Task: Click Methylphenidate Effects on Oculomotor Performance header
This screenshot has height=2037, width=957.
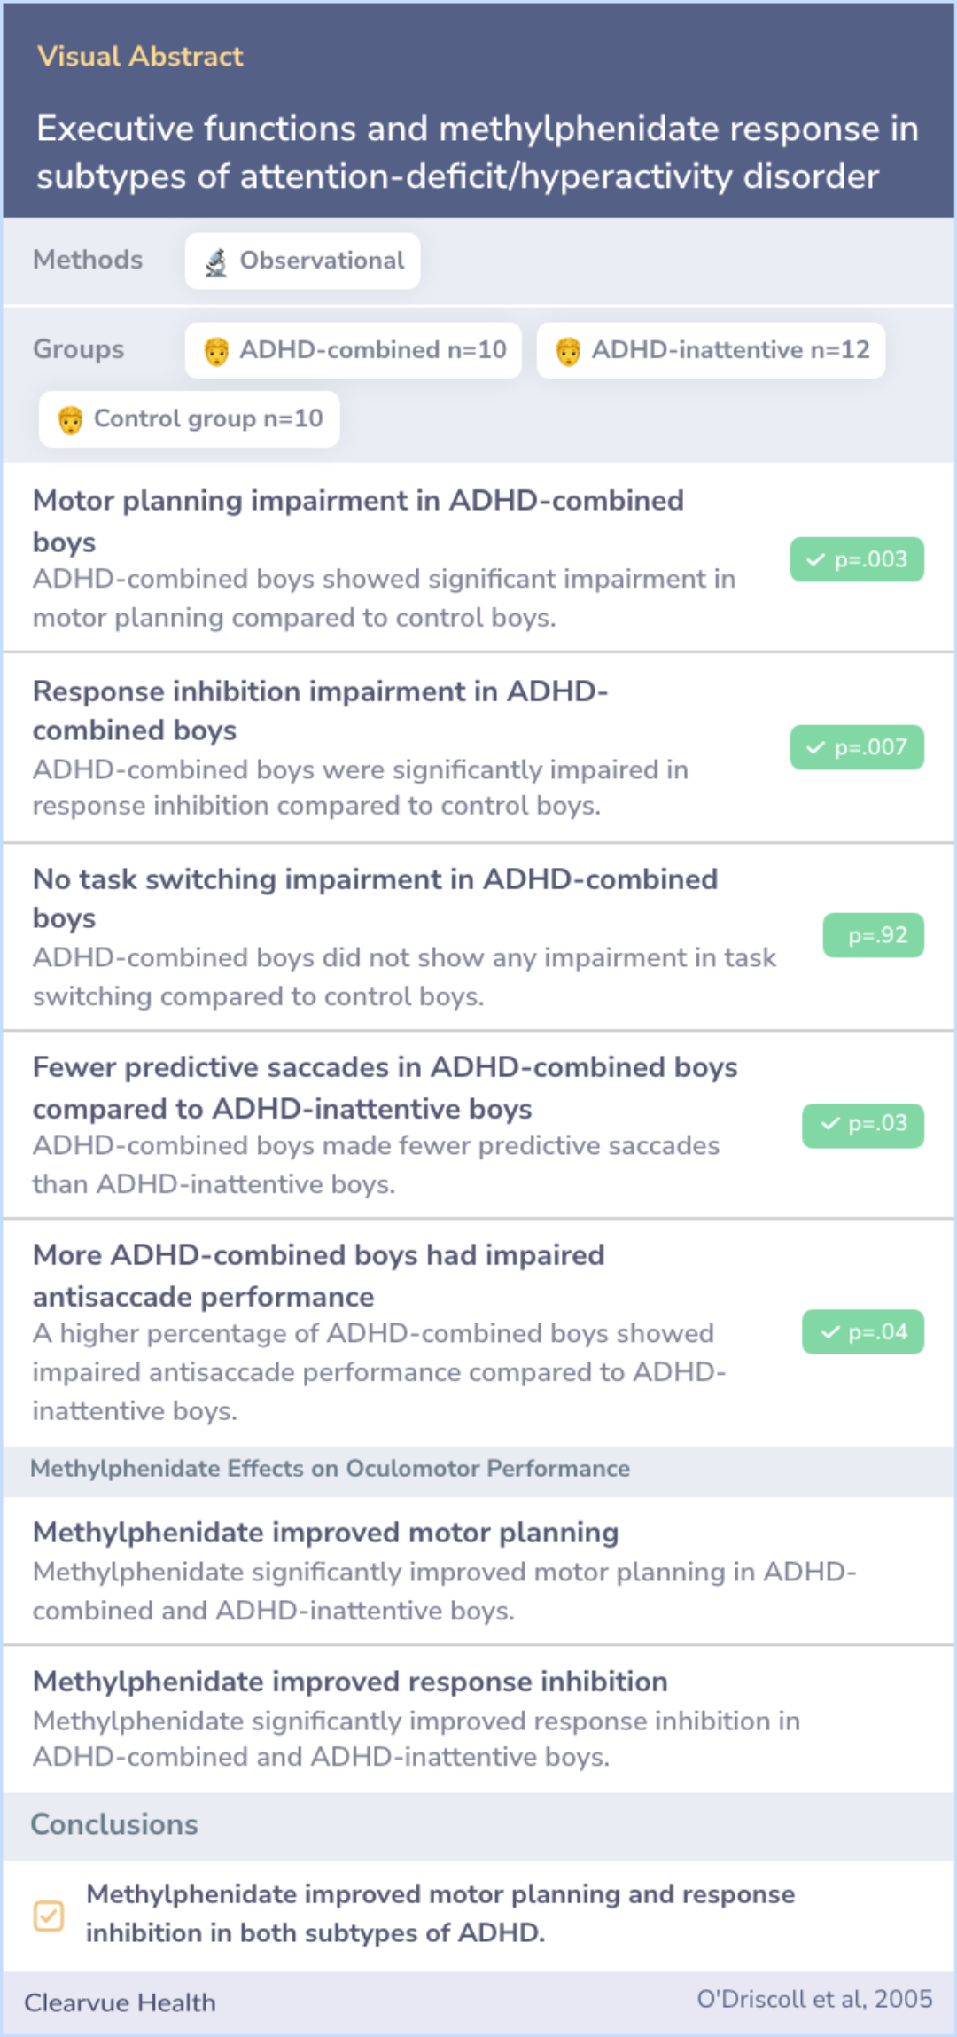Action: 330,1469
